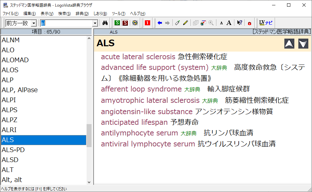Click the entry list scroll up arrow

[89, 38]
